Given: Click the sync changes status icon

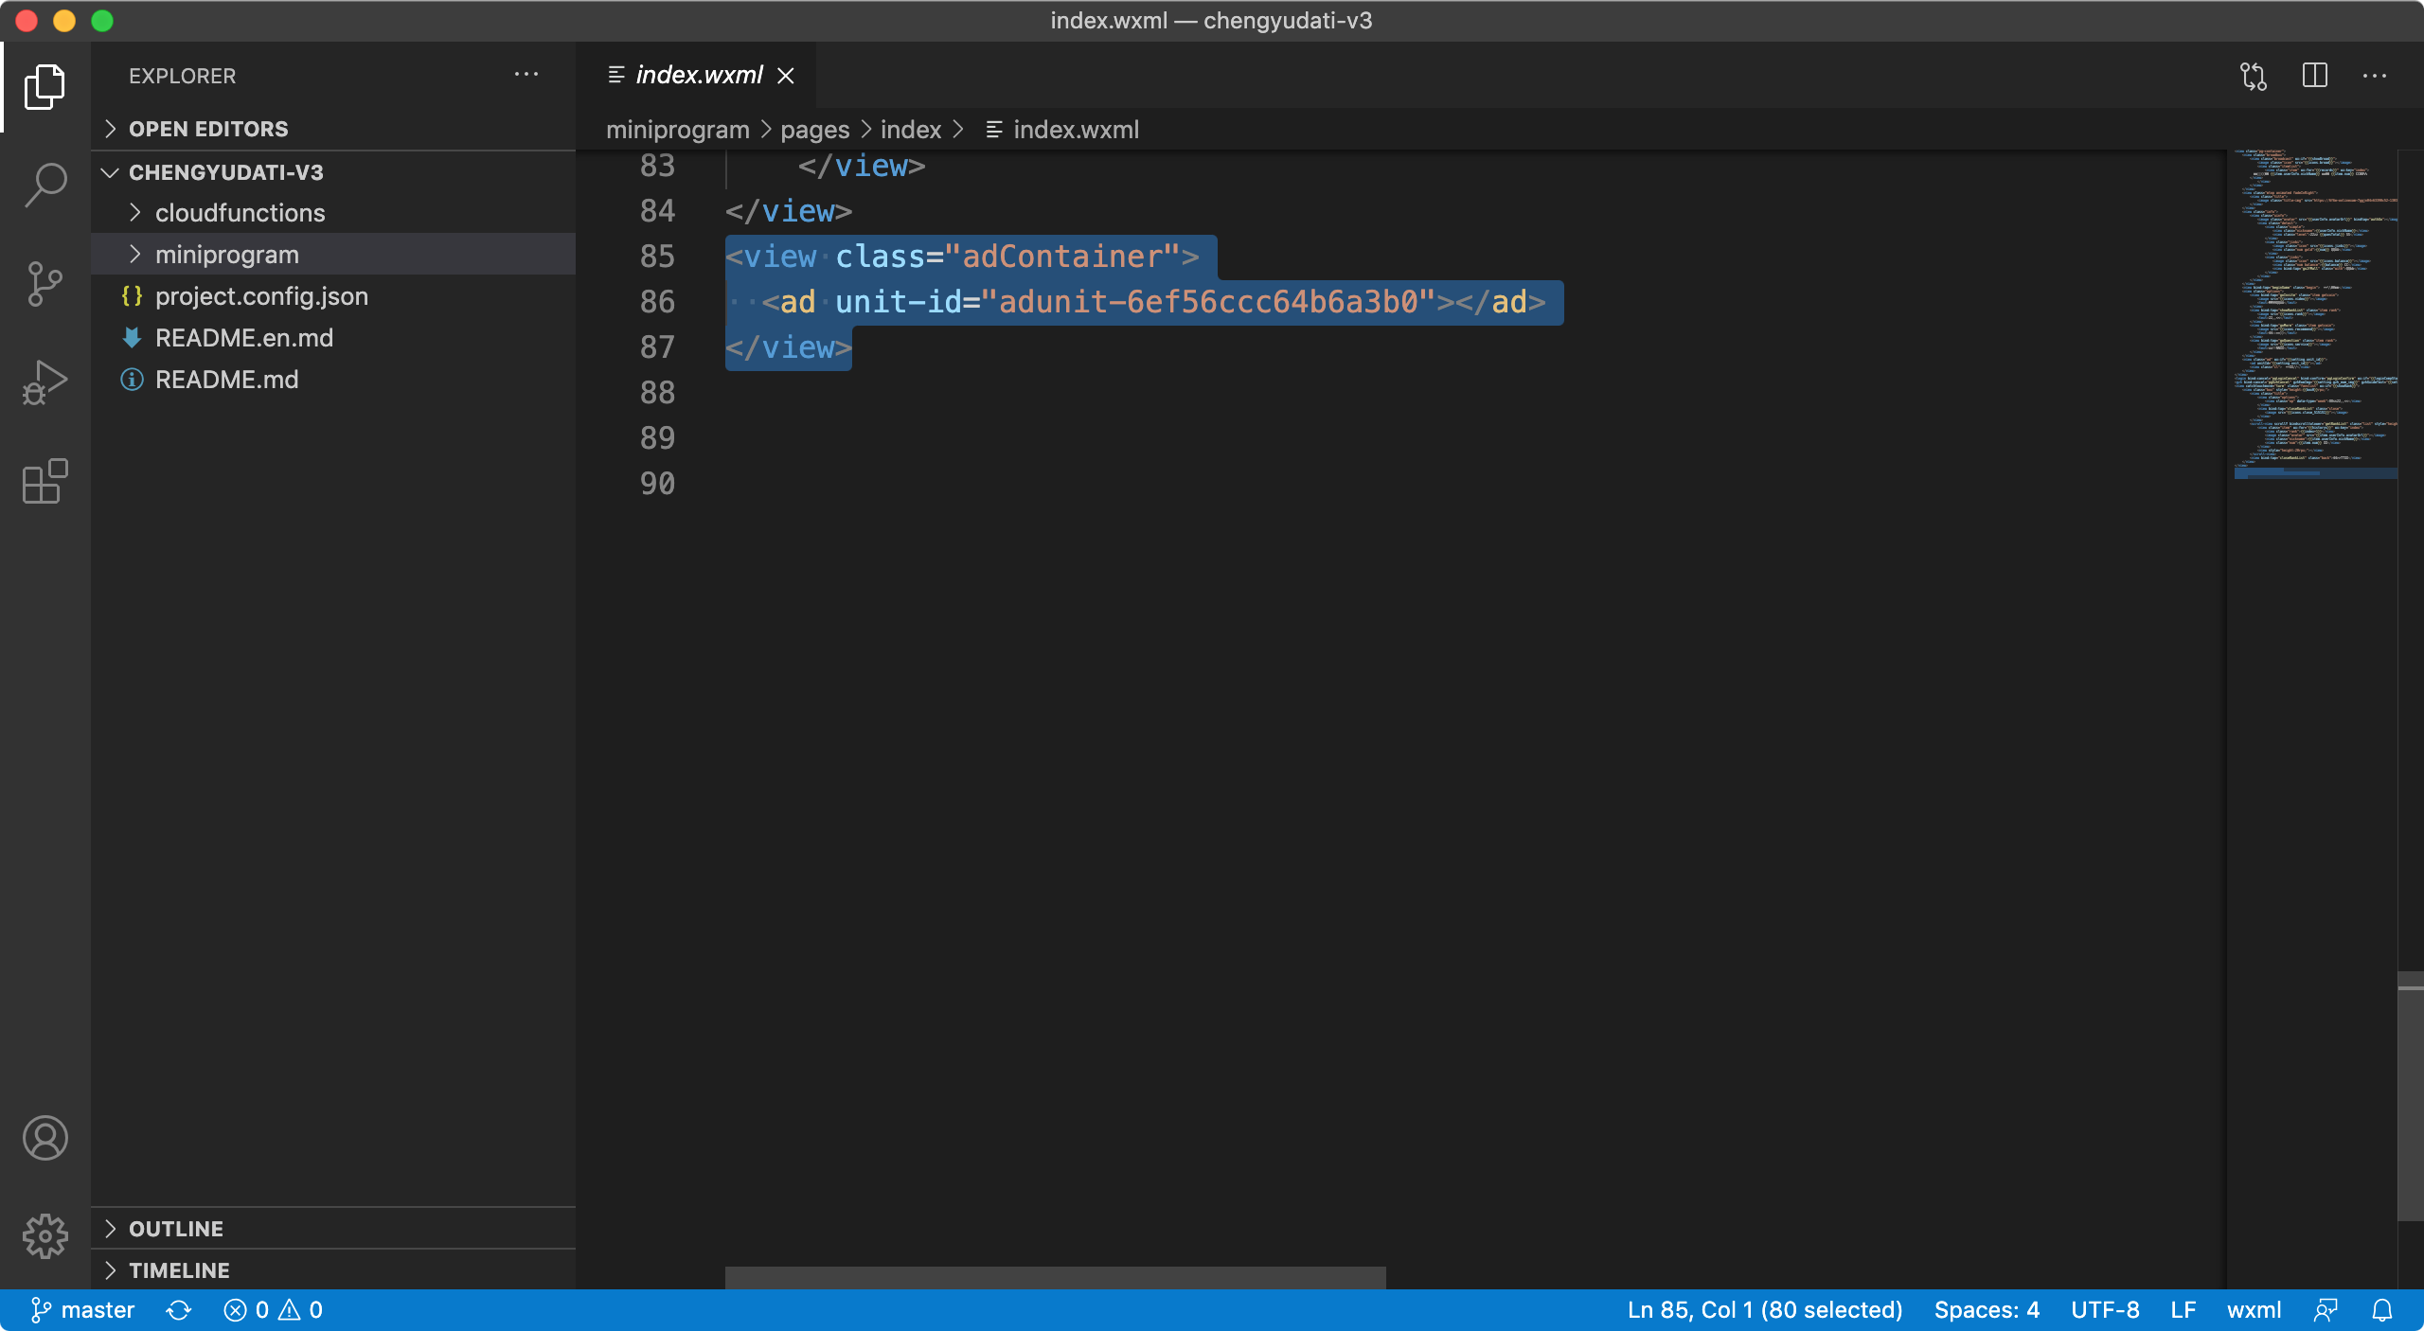Looking at the screenshot, I should point(179,1310).
